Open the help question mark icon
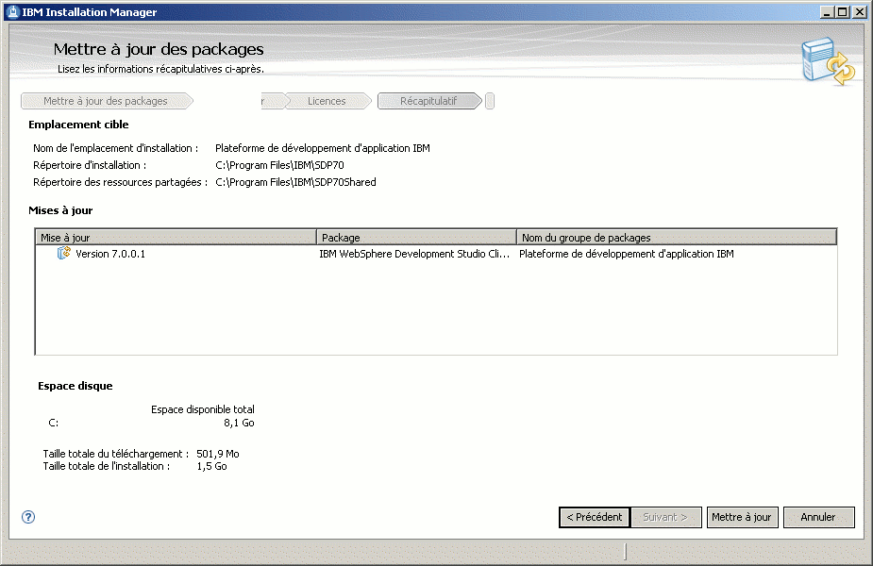 coord(27,517)
